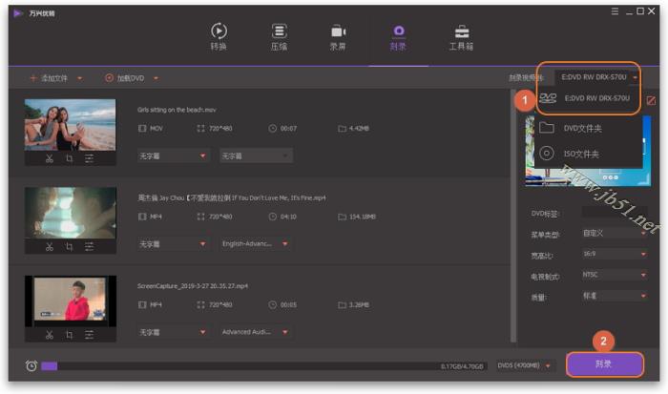Select E:DVD RW DRX-S70U disc option
Screen dimensions: 668x394
coord(587,98)
